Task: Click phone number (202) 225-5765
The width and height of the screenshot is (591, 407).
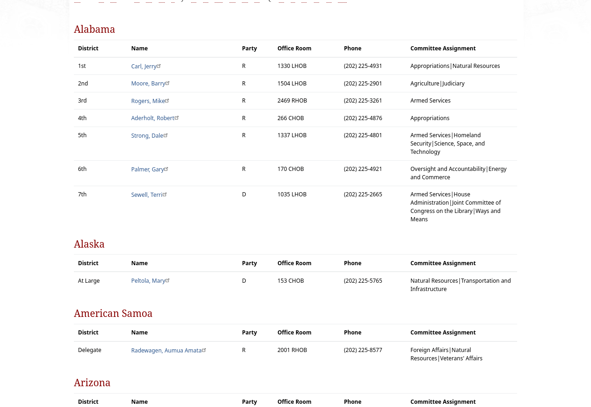Action: click(x=363, y=281)
